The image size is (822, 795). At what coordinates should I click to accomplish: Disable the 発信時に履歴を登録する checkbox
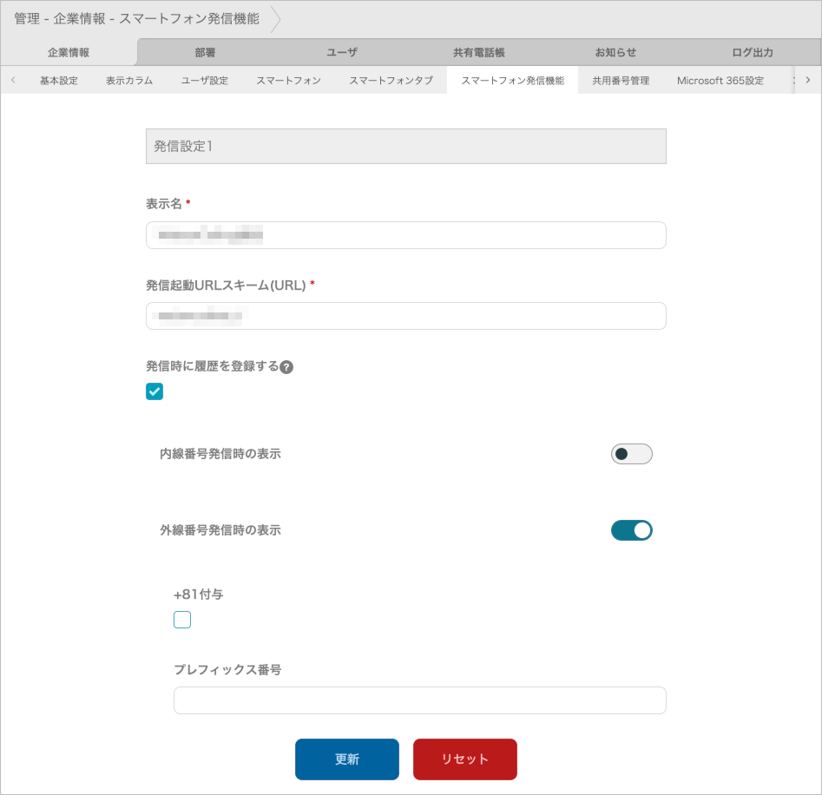point(155,391)
